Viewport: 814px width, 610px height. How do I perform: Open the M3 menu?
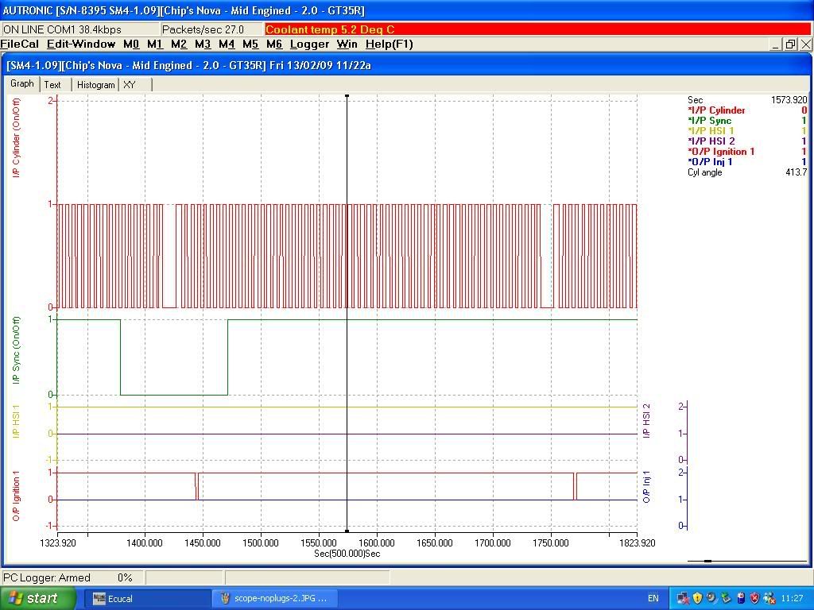point(203,44)
